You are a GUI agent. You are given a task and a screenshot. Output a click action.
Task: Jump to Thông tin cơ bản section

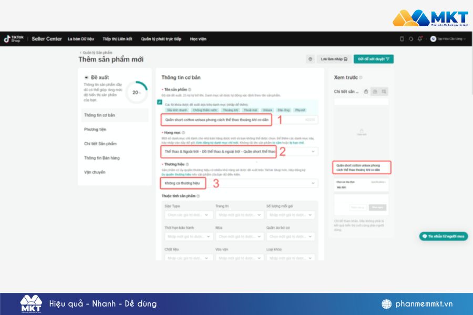(115, 115)
